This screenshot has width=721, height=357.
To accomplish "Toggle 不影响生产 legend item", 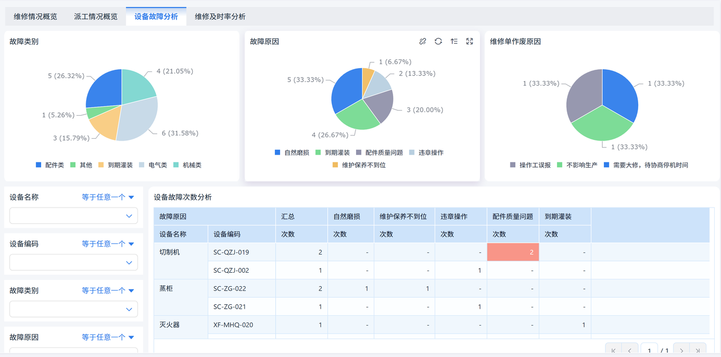I will coord(577,165).
